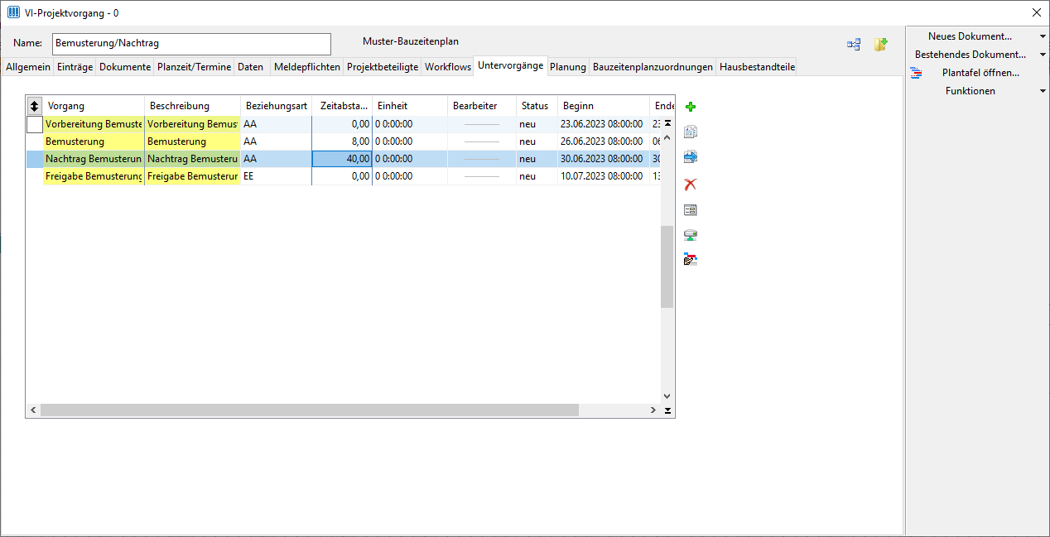1050x537 pixels.
Task: Click the Beginn cell '26.06.2023 08:00:00'
Action: tap(604, 141)
